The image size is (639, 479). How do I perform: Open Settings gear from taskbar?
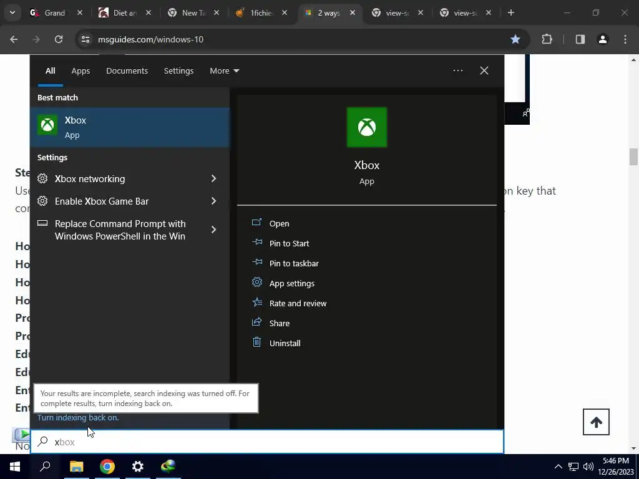(138, 467)
